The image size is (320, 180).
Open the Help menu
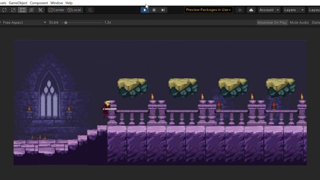click(x=69, y=3)
